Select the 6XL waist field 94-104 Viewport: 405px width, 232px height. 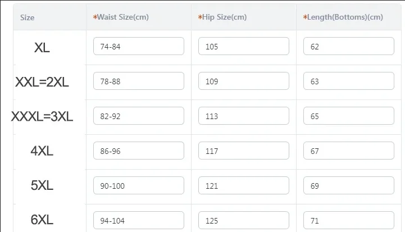(x=139, y=220)
